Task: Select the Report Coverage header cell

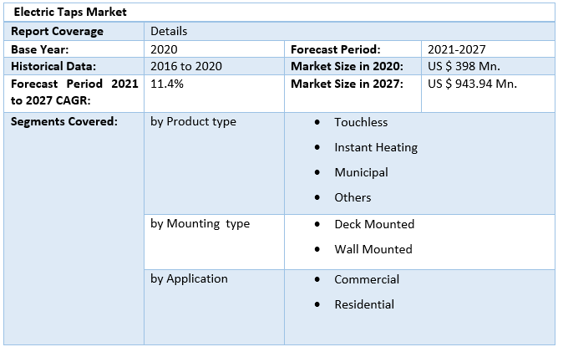Action: [x=57, y=31]
